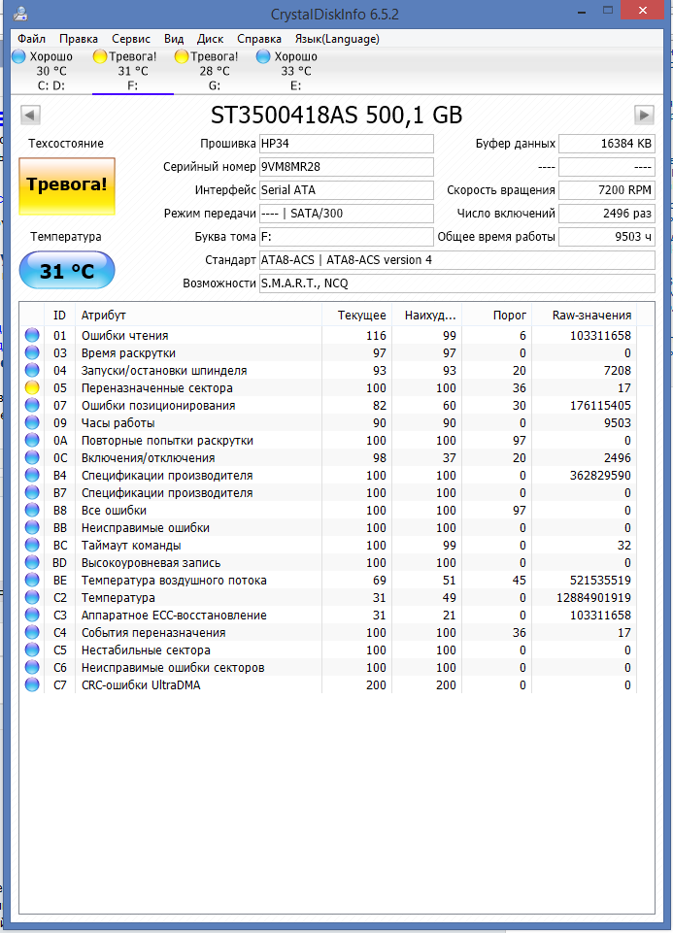Click status orb for C5 Нестабильные сектора

[32, 650]
